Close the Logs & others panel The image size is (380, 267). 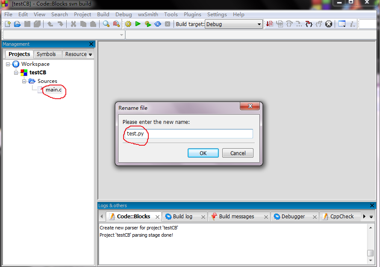(372, 205)
